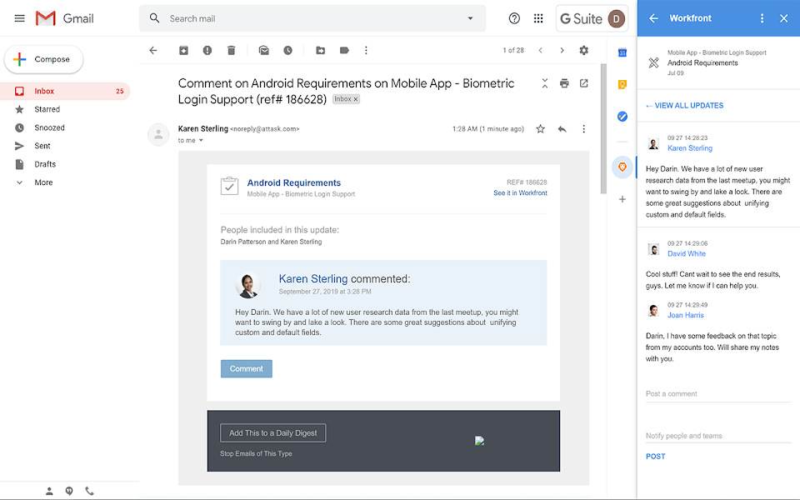Click the Compose button
800x500 pixels.
click(x=44, y=59)
